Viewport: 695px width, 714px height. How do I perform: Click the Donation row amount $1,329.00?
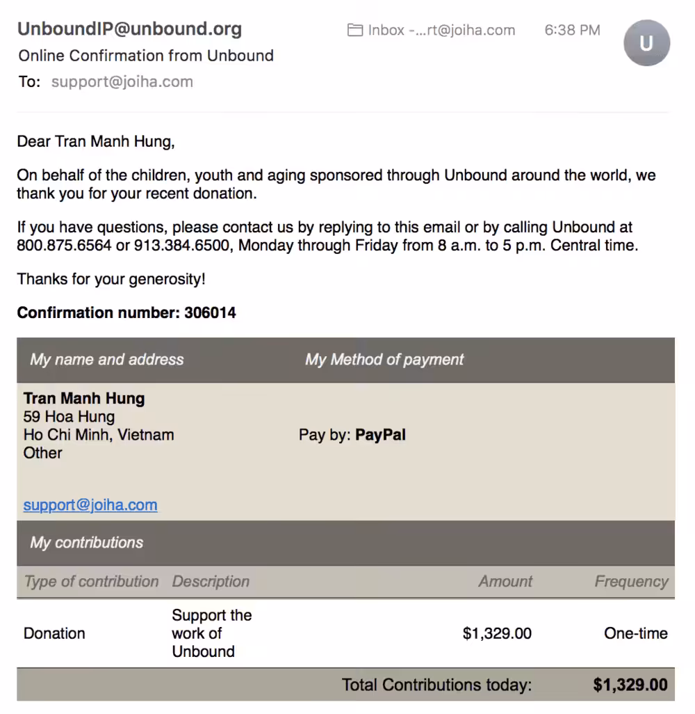coord(497,633)
